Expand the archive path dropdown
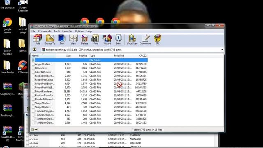This screenshot has width=263, height=148. tap(222, 50)
